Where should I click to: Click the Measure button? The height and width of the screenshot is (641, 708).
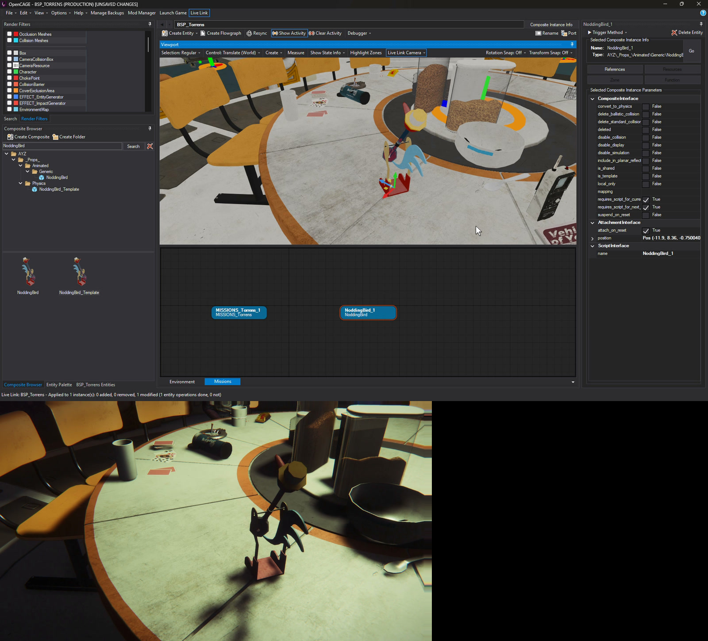(296, 53)
